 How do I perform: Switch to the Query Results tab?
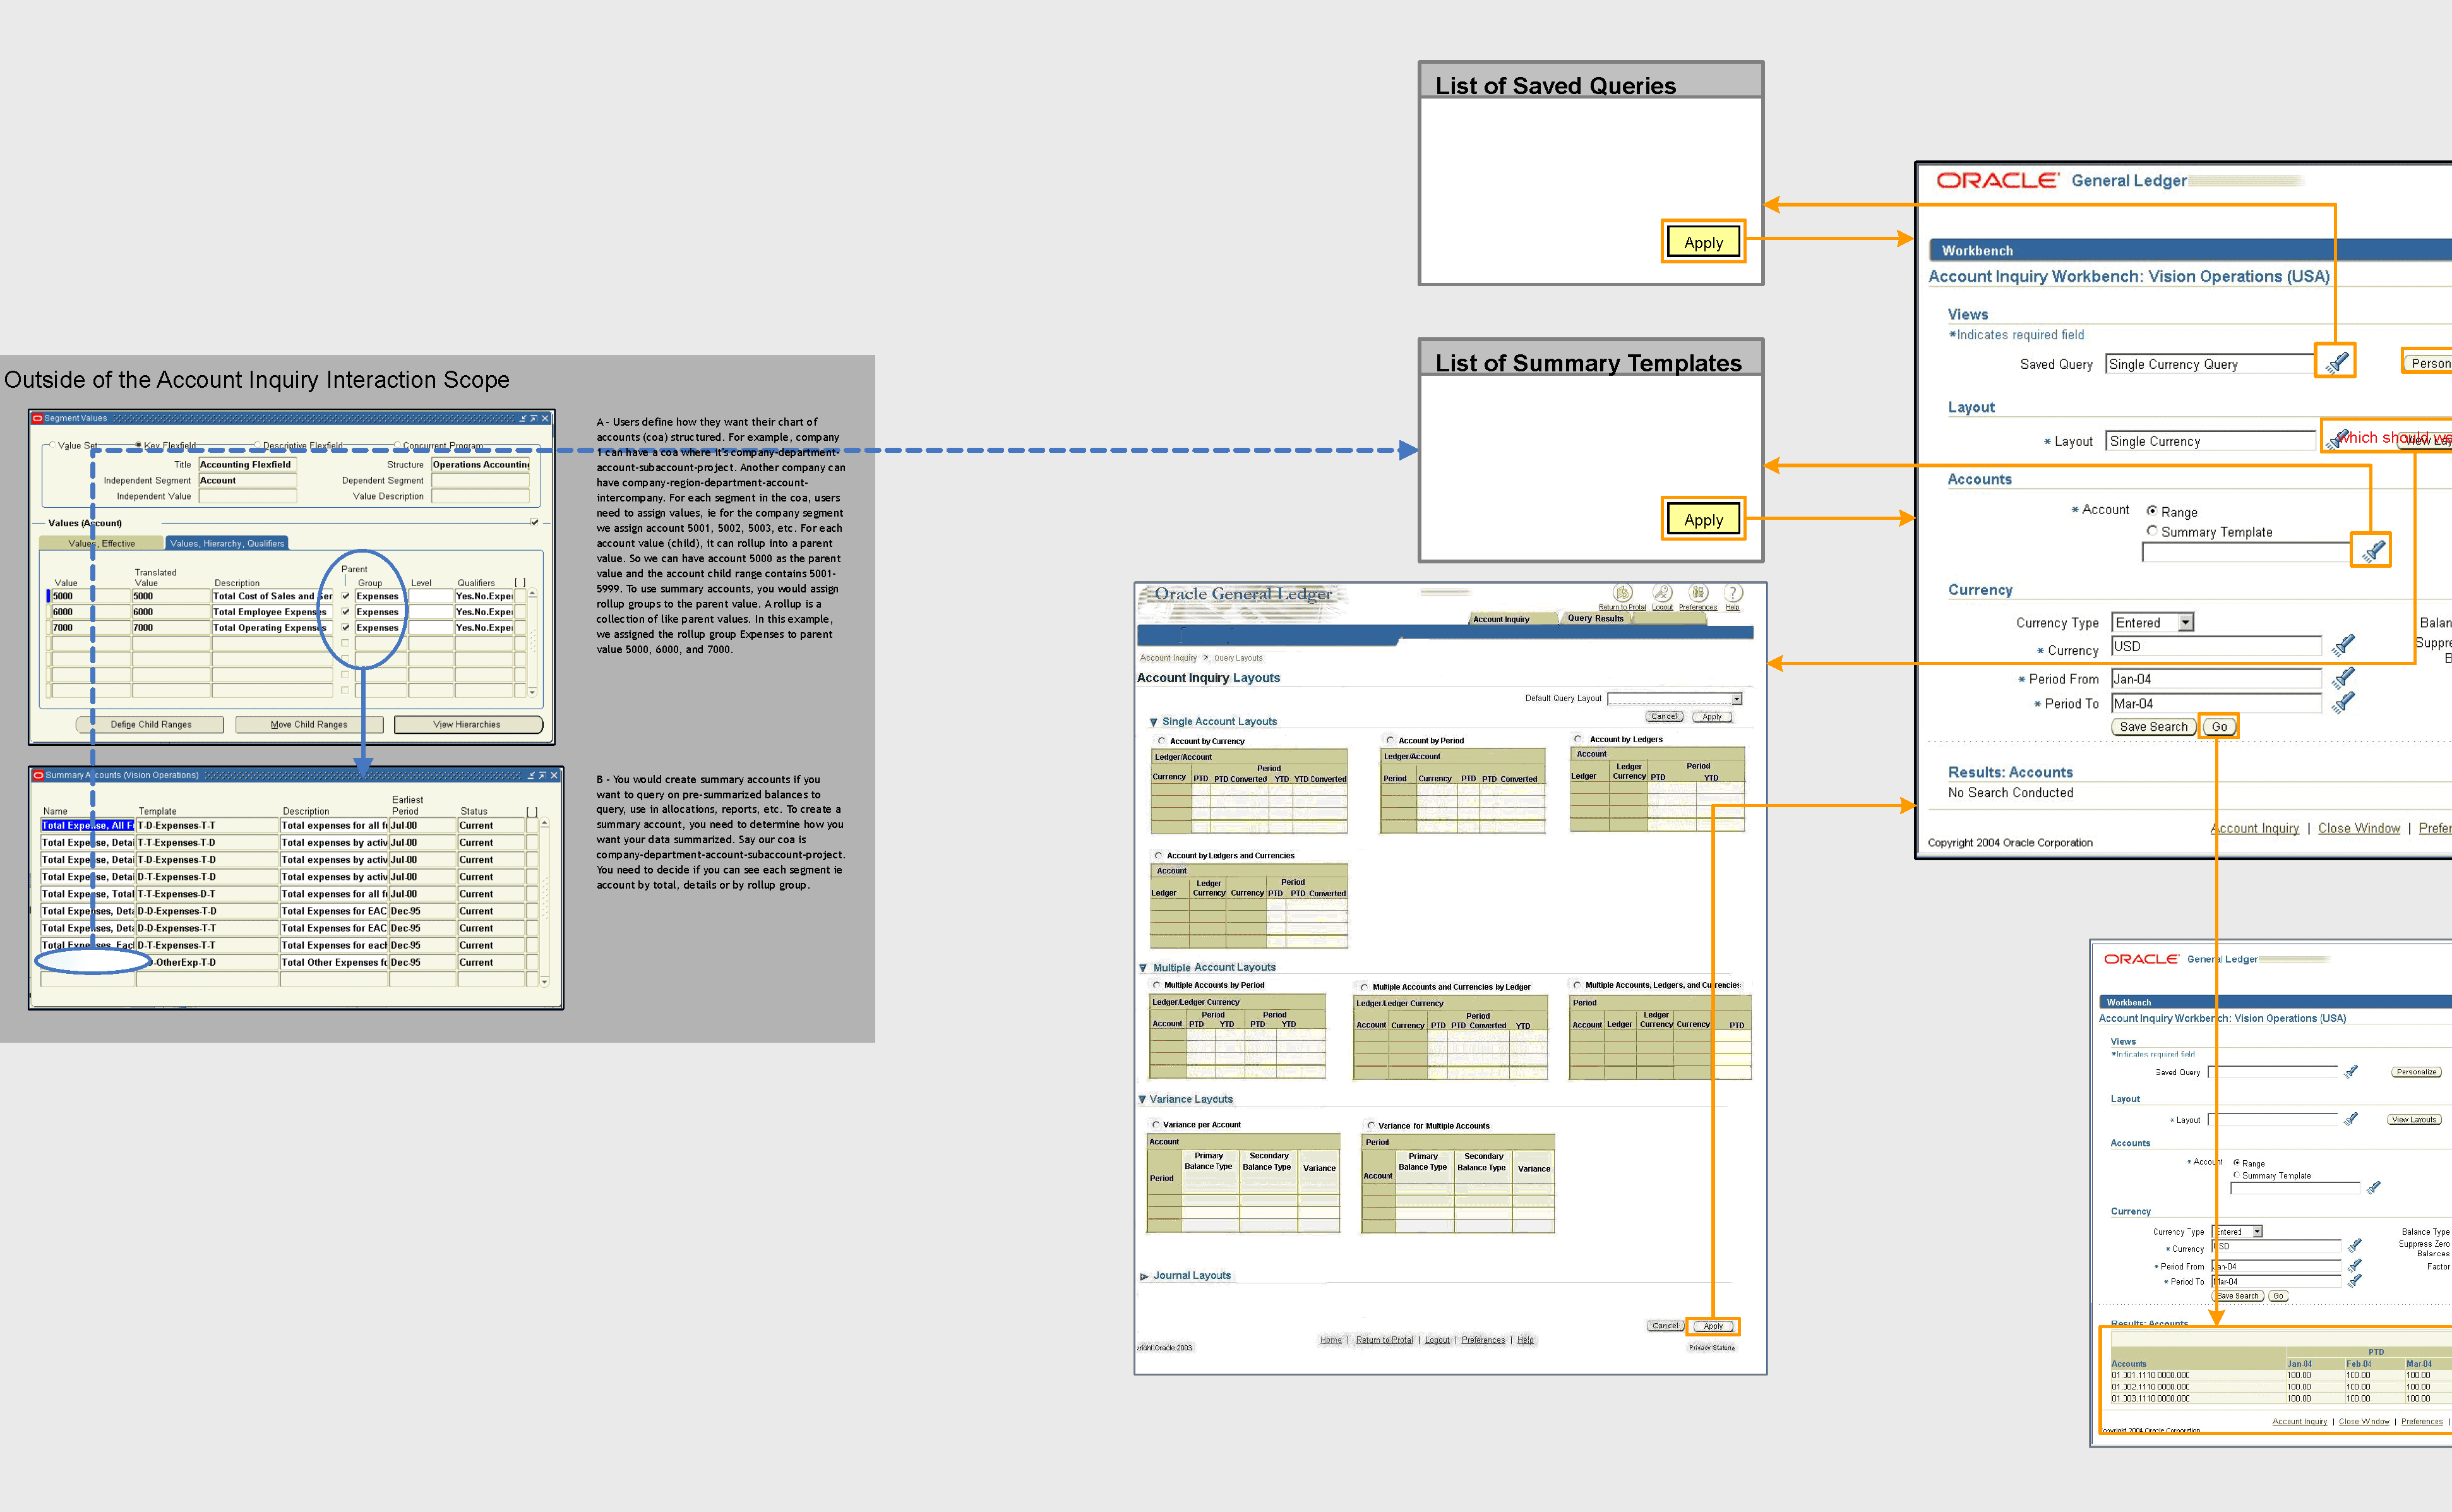1595,618
